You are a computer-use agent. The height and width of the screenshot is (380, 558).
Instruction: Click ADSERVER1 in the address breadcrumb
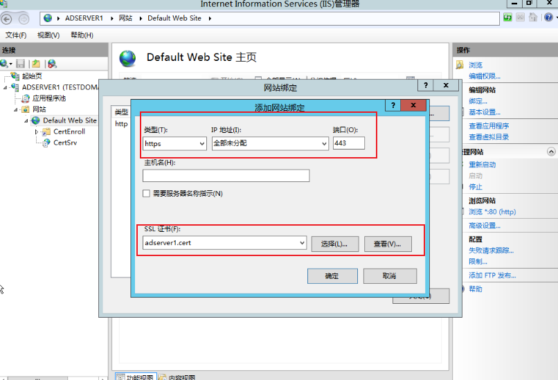pyautogui.click(x=84, y=18)
